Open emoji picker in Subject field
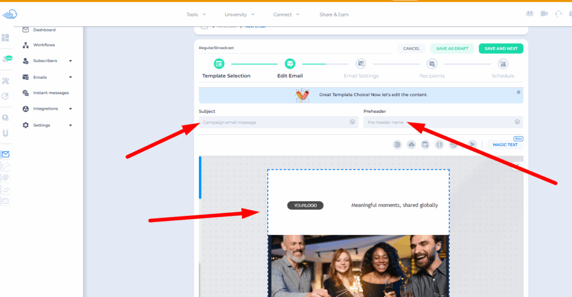572x297 pixels. pos(352,122)
